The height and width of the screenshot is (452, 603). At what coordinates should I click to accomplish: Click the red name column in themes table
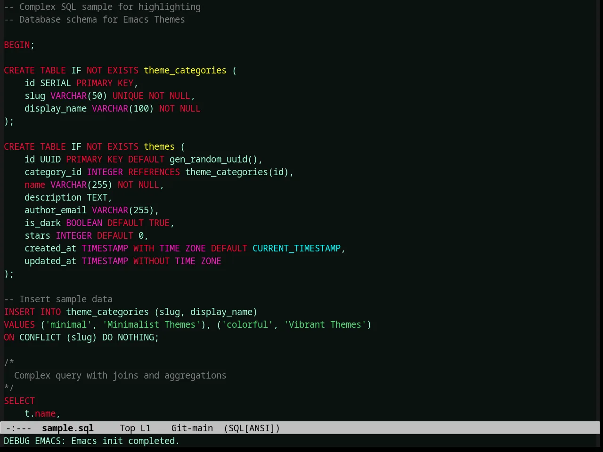35,185
